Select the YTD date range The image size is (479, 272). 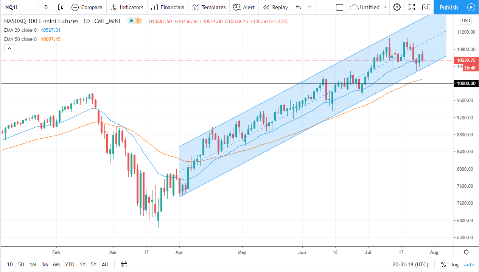click(x=69, y=264)
